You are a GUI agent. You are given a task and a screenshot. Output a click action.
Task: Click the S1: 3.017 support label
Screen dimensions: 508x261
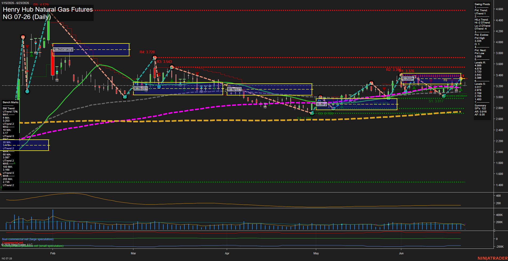point(436,101)
